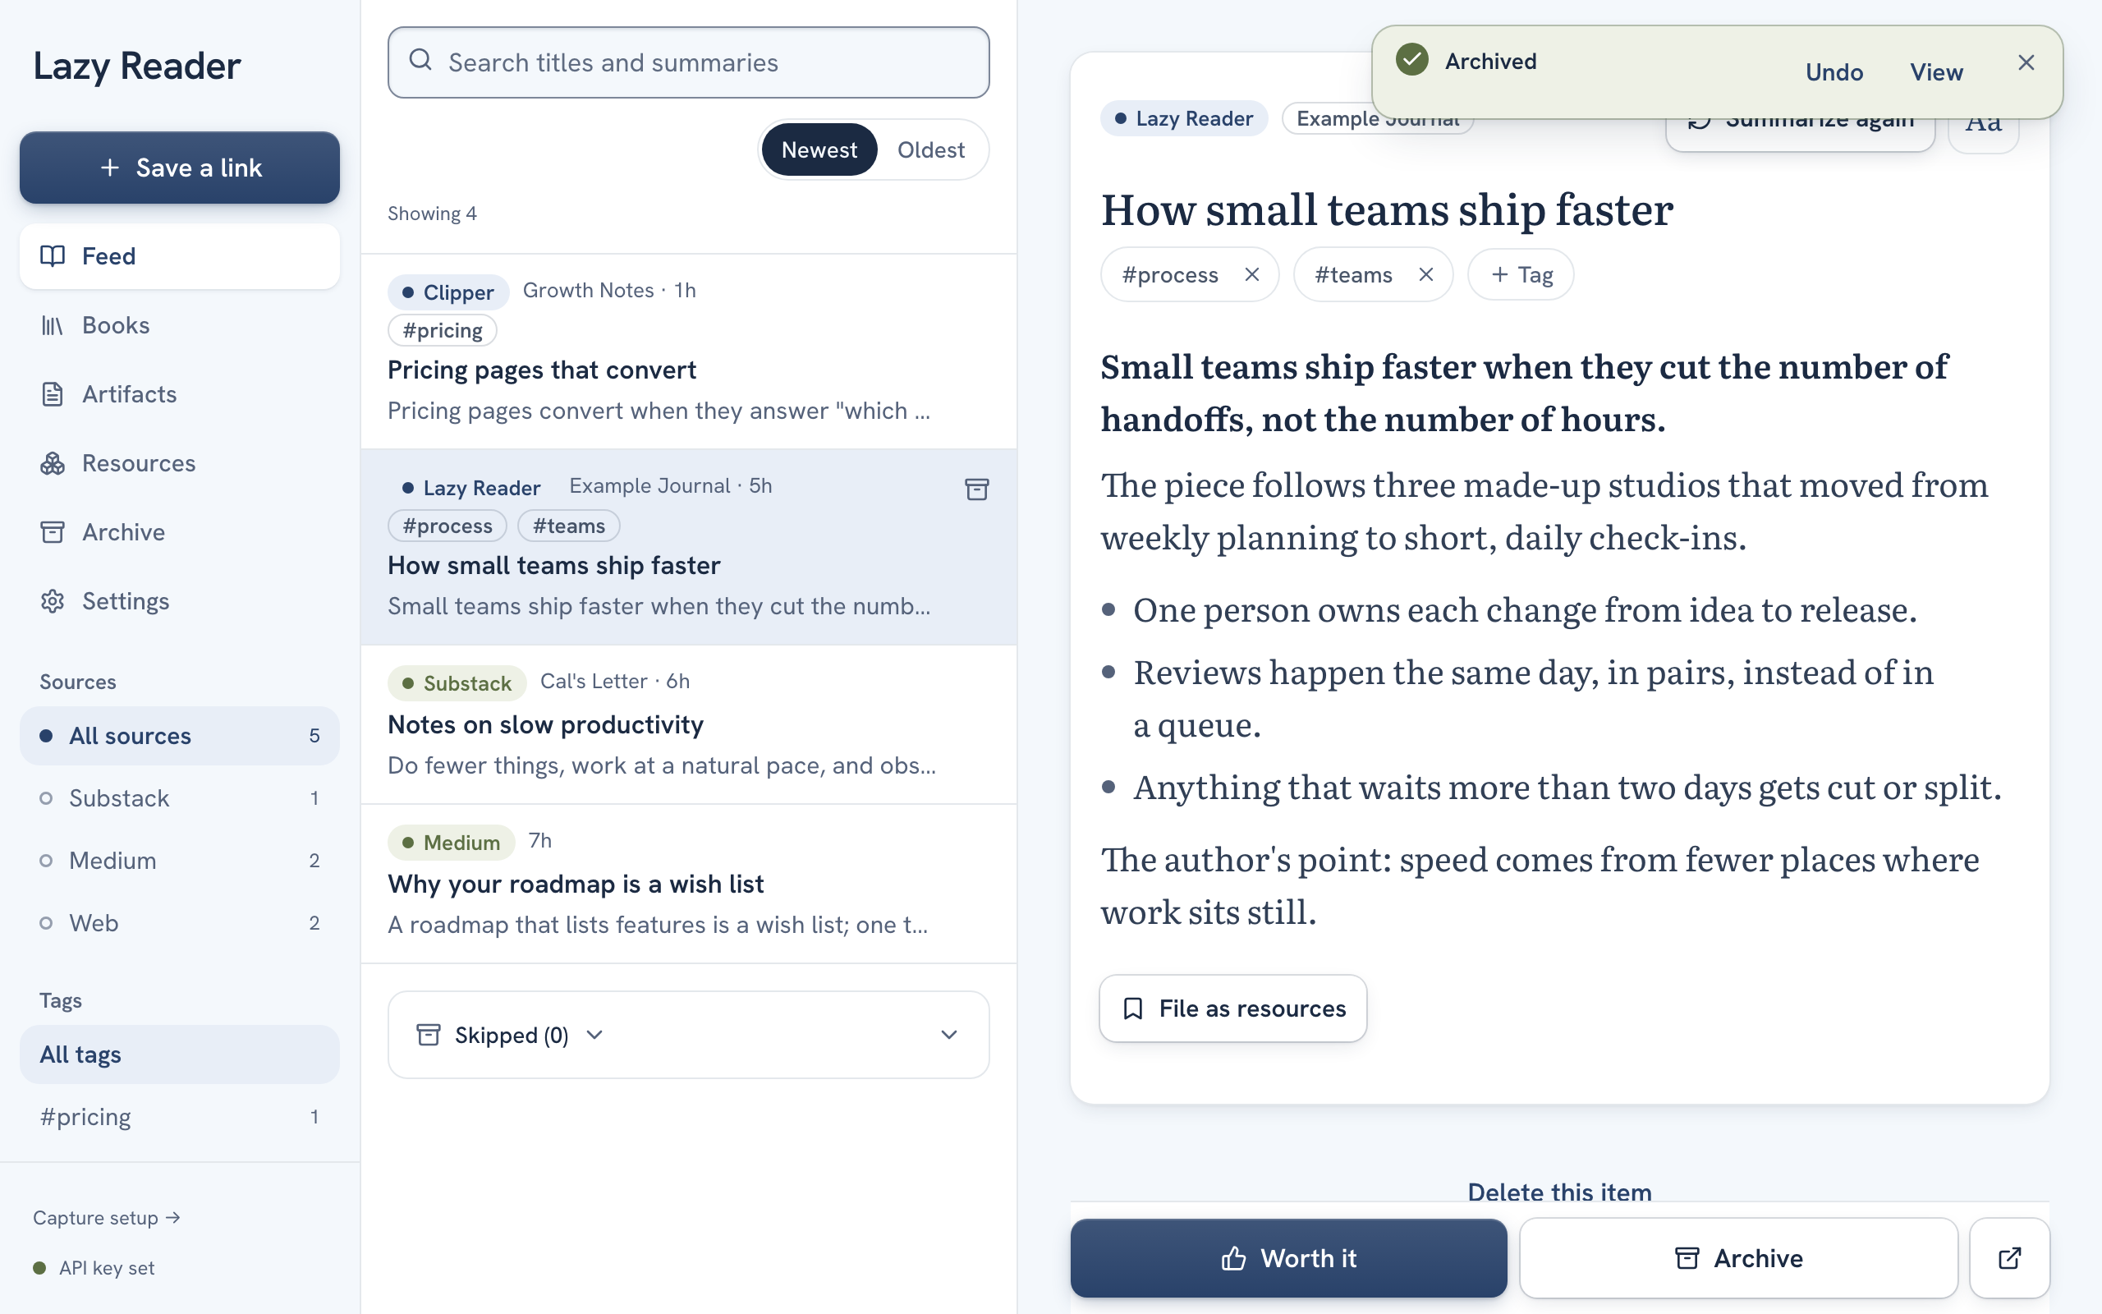Viewport: 2102px width, 1314px height.
Task: Click Save a link button
Action: coord(180,168)
